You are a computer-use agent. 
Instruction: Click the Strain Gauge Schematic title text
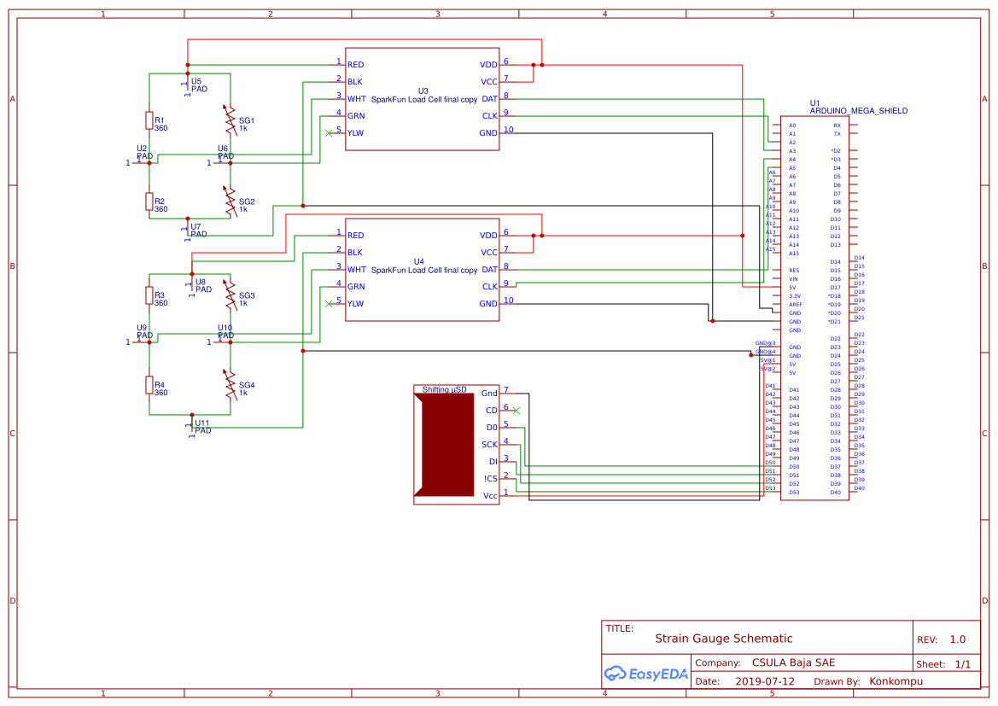click(724, 639)
